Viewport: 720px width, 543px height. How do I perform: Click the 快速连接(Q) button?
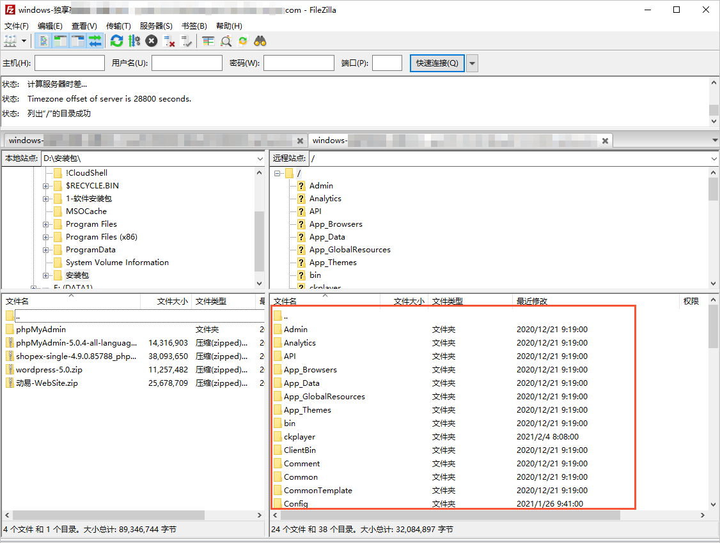[437, 63]
